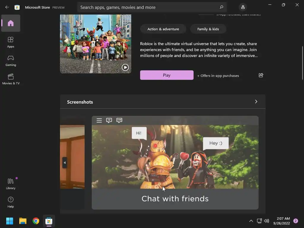304x228 pixels.
Task: Open the user account profile icon
Action: pos(243,7)
